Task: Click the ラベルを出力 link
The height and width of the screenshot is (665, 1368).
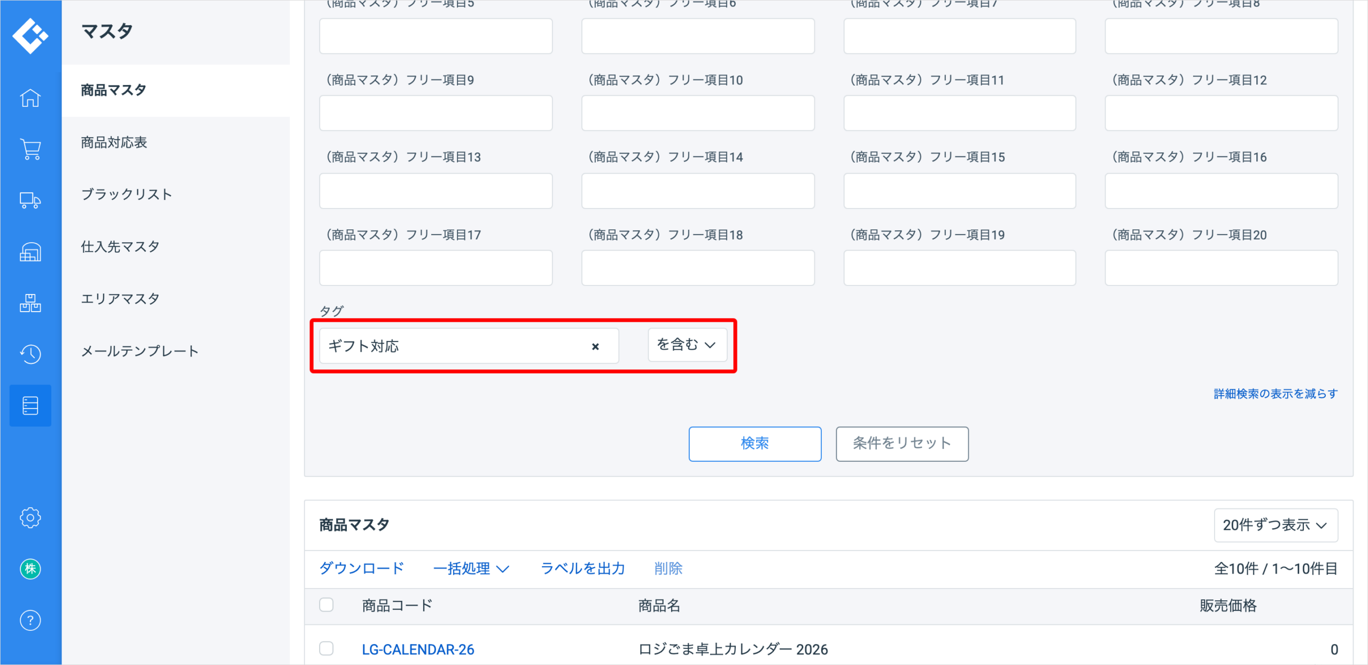Action: coord(583,568)
